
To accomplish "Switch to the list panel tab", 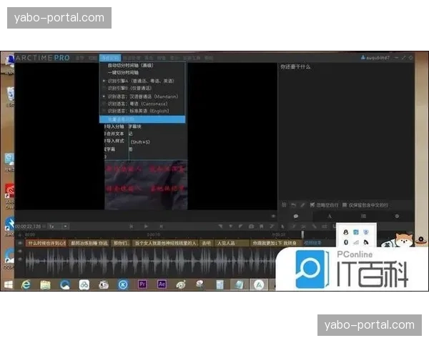I will (x=363, y=216).
